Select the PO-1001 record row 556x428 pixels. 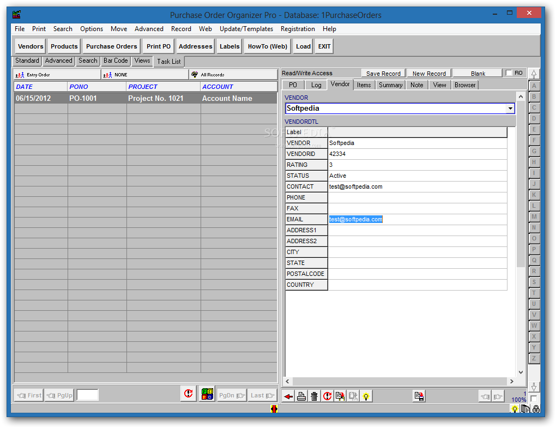click(146, 98)
